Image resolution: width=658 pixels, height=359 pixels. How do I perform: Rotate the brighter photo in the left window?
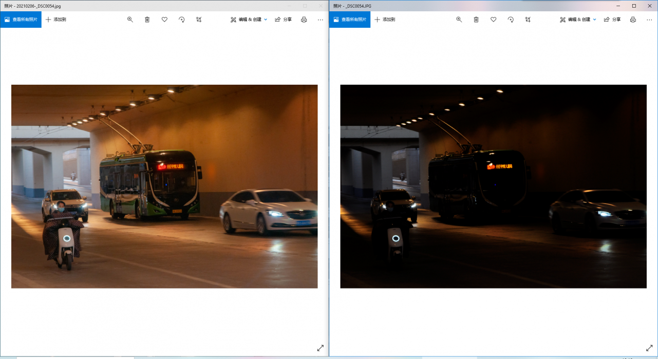click(181, 20)
